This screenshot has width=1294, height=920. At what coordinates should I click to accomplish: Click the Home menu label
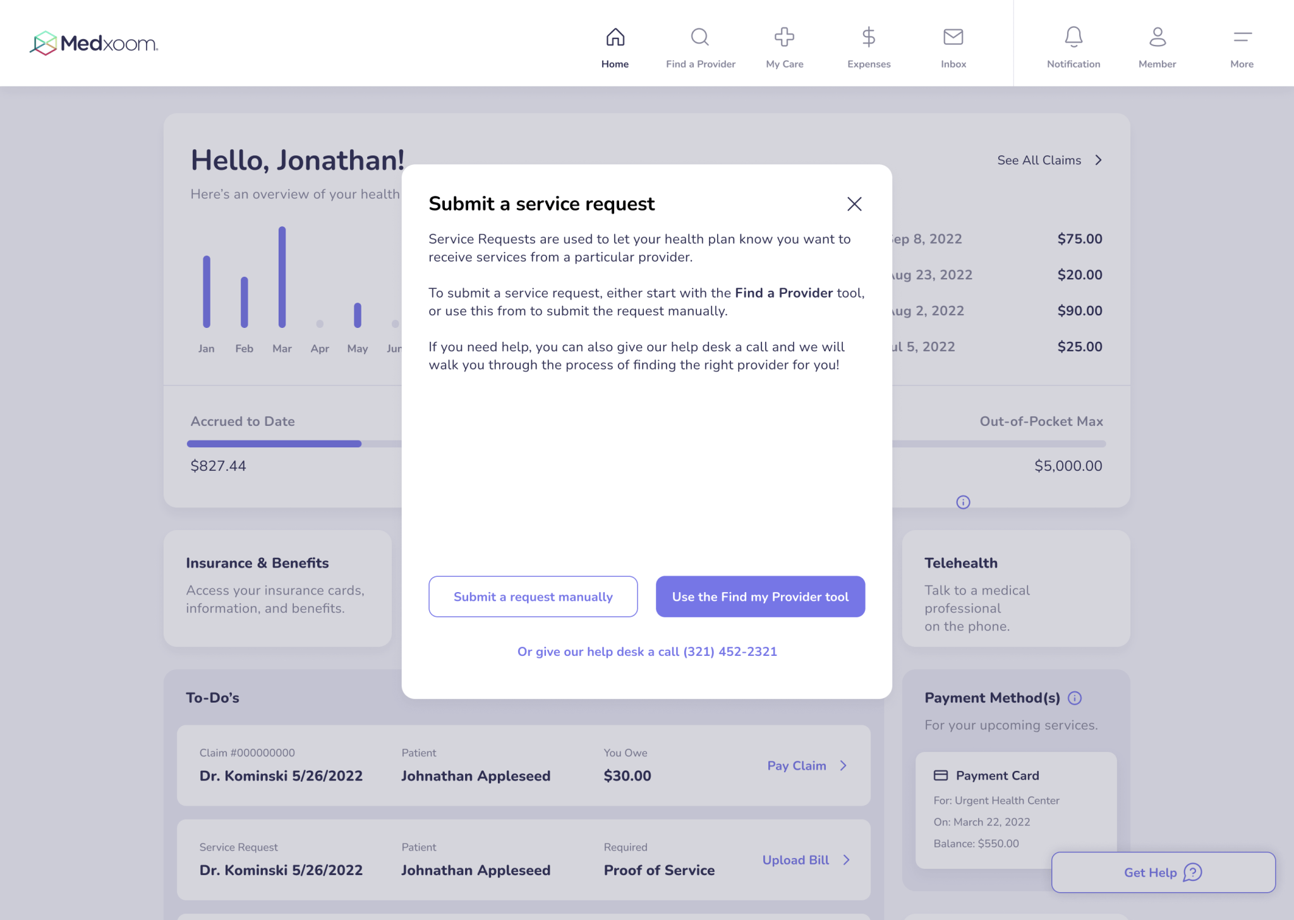[615, 64]
